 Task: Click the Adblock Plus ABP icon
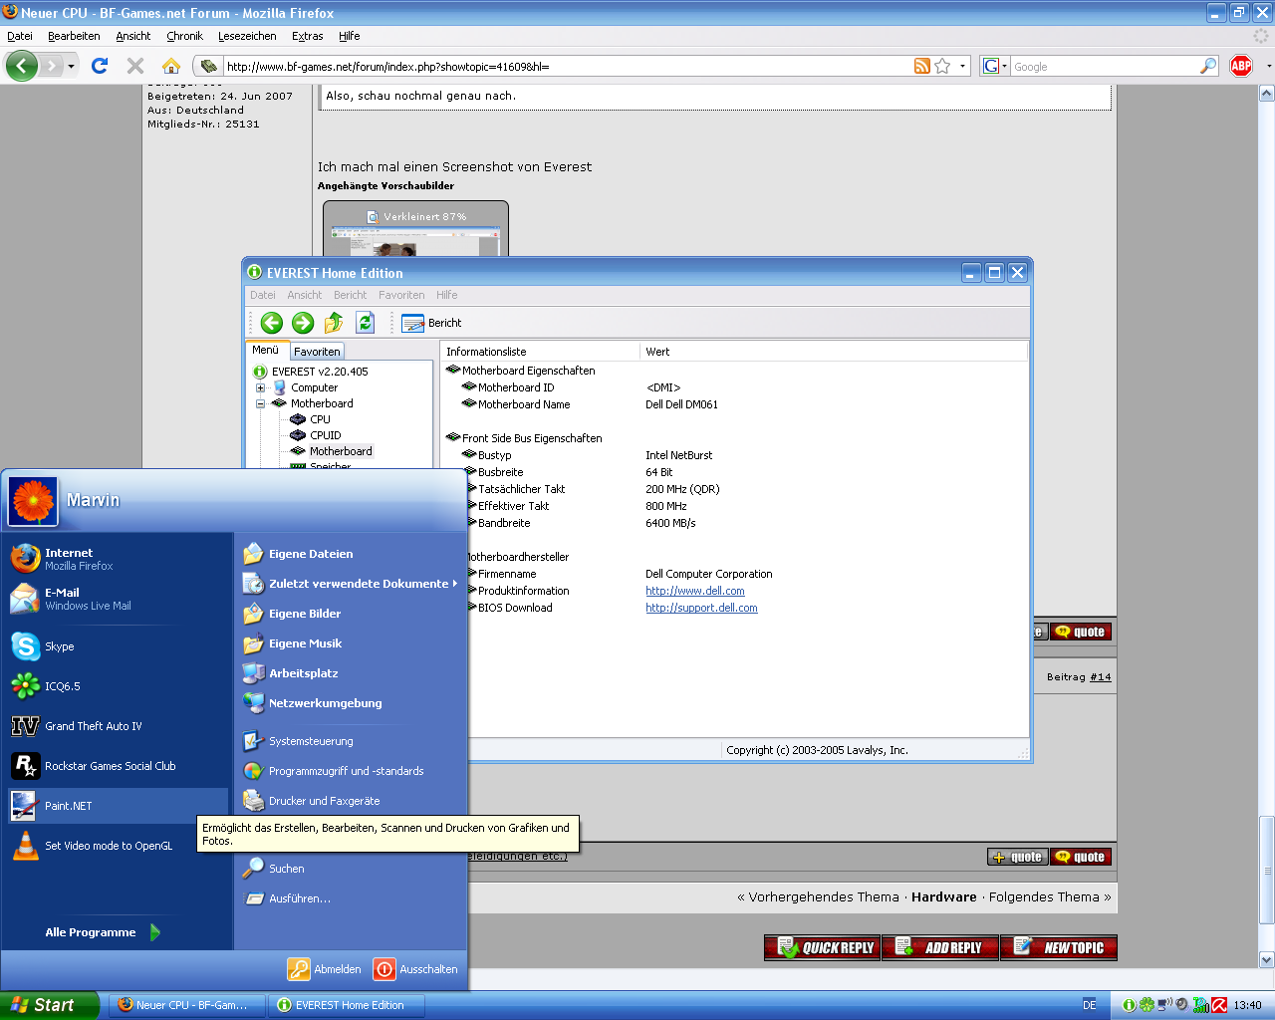pyautogui.click(x=1241, y=66)
